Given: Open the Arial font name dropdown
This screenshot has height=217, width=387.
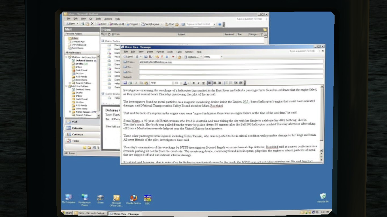Looking at the screenshot, I should click(x=173, y=83).
